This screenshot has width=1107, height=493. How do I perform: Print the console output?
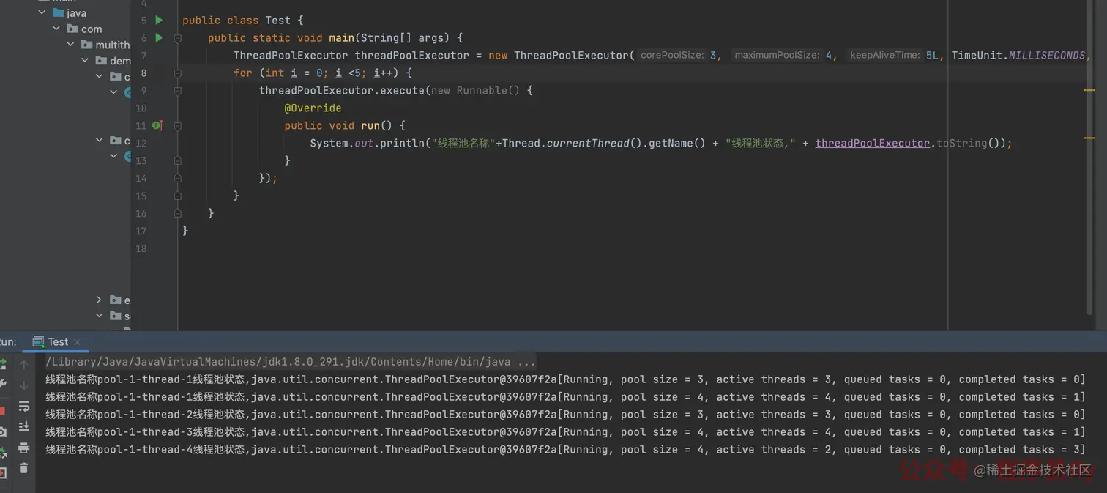point(24,448)
